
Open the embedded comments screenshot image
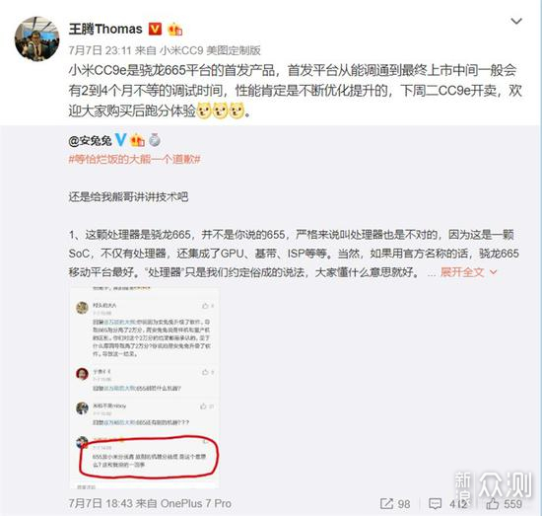pyautogui.click(x=144, y=388)
